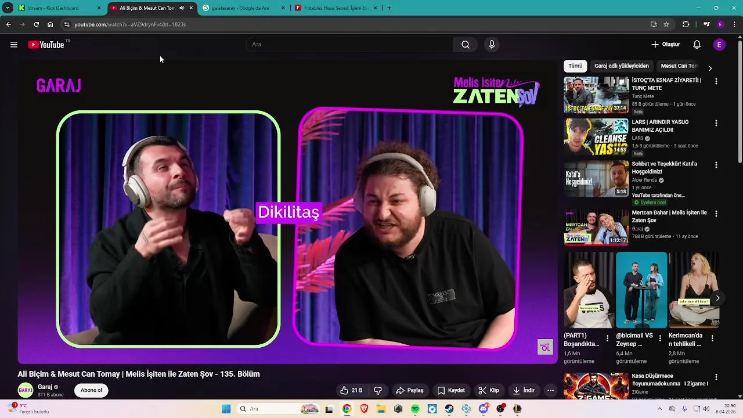
Task: Open Spotify from the taskbar
Action: click(415, 409)
